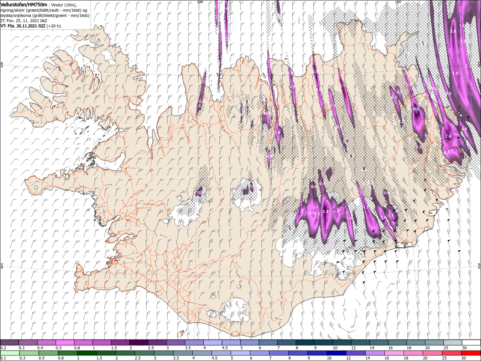Pick the dark navy swatch labeled 10 in lower legend
Screen dimensions: 481x361
coord(336,353)
